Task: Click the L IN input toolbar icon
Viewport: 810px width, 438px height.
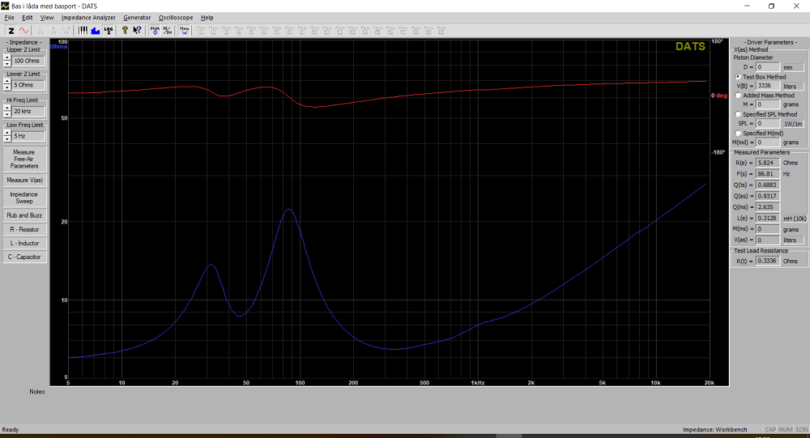Action: point(41,31)
